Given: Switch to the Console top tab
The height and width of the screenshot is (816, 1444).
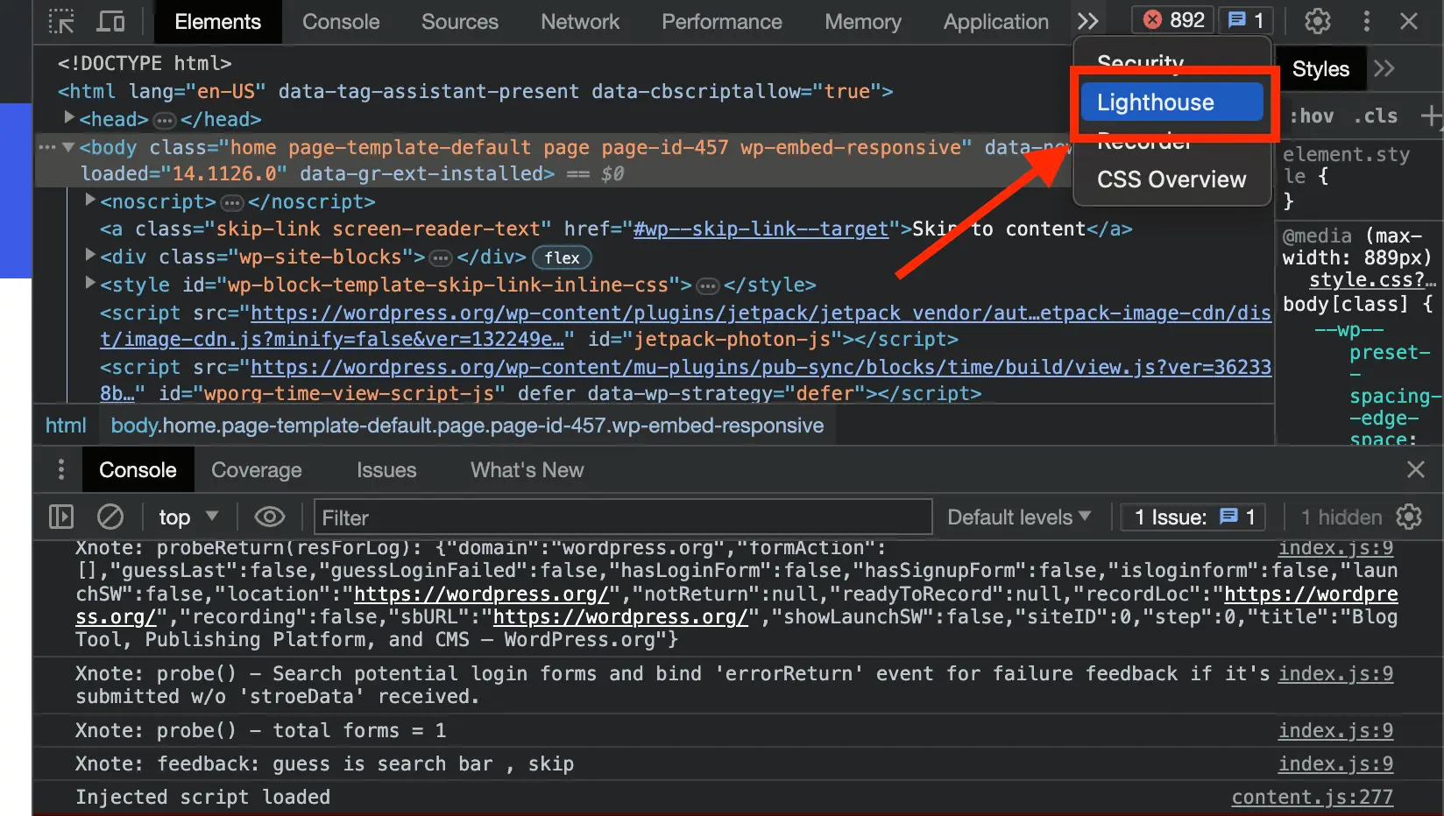Looking at the screenshot, I should 341,22.
